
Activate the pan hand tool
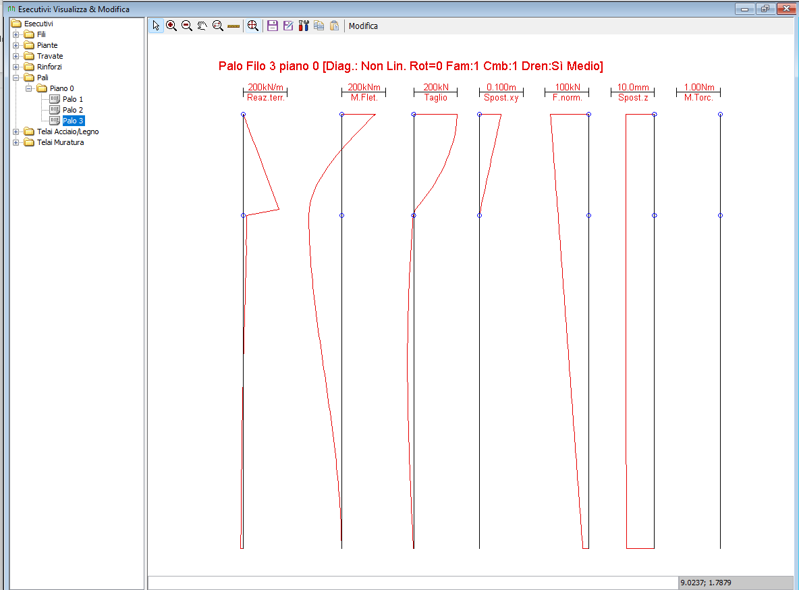click(x=202, y=26)
